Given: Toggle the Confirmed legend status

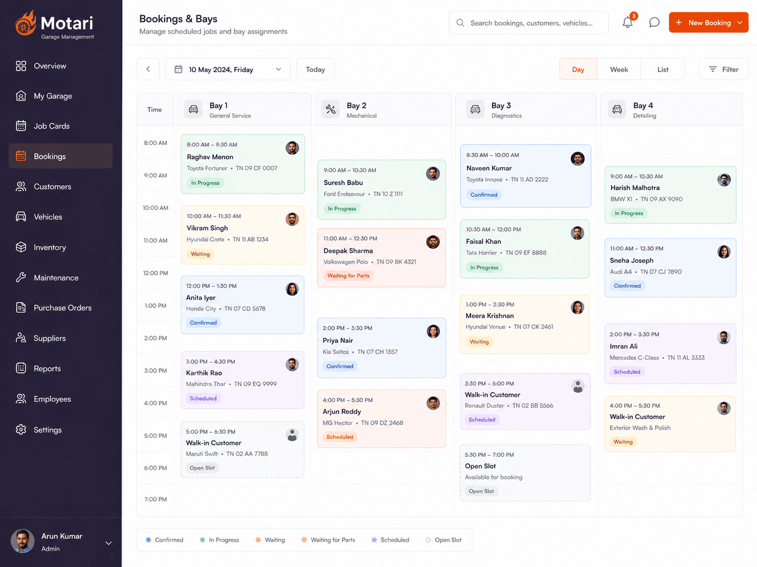Looking at the screenshot, I should pyautogui.click(x=164, y=540).
